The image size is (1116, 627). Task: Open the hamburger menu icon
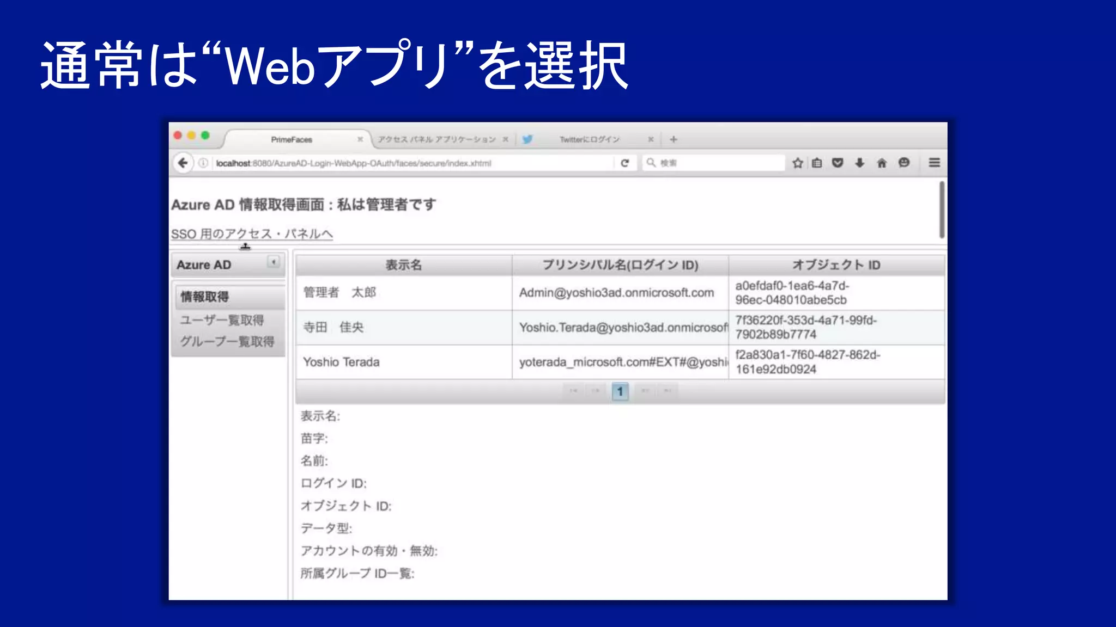click(x=934, y=163)
